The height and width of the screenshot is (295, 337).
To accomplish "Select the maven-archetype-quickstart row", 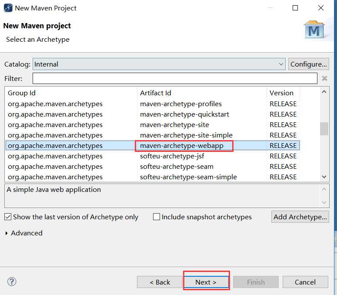I will [x=152, y=114].
